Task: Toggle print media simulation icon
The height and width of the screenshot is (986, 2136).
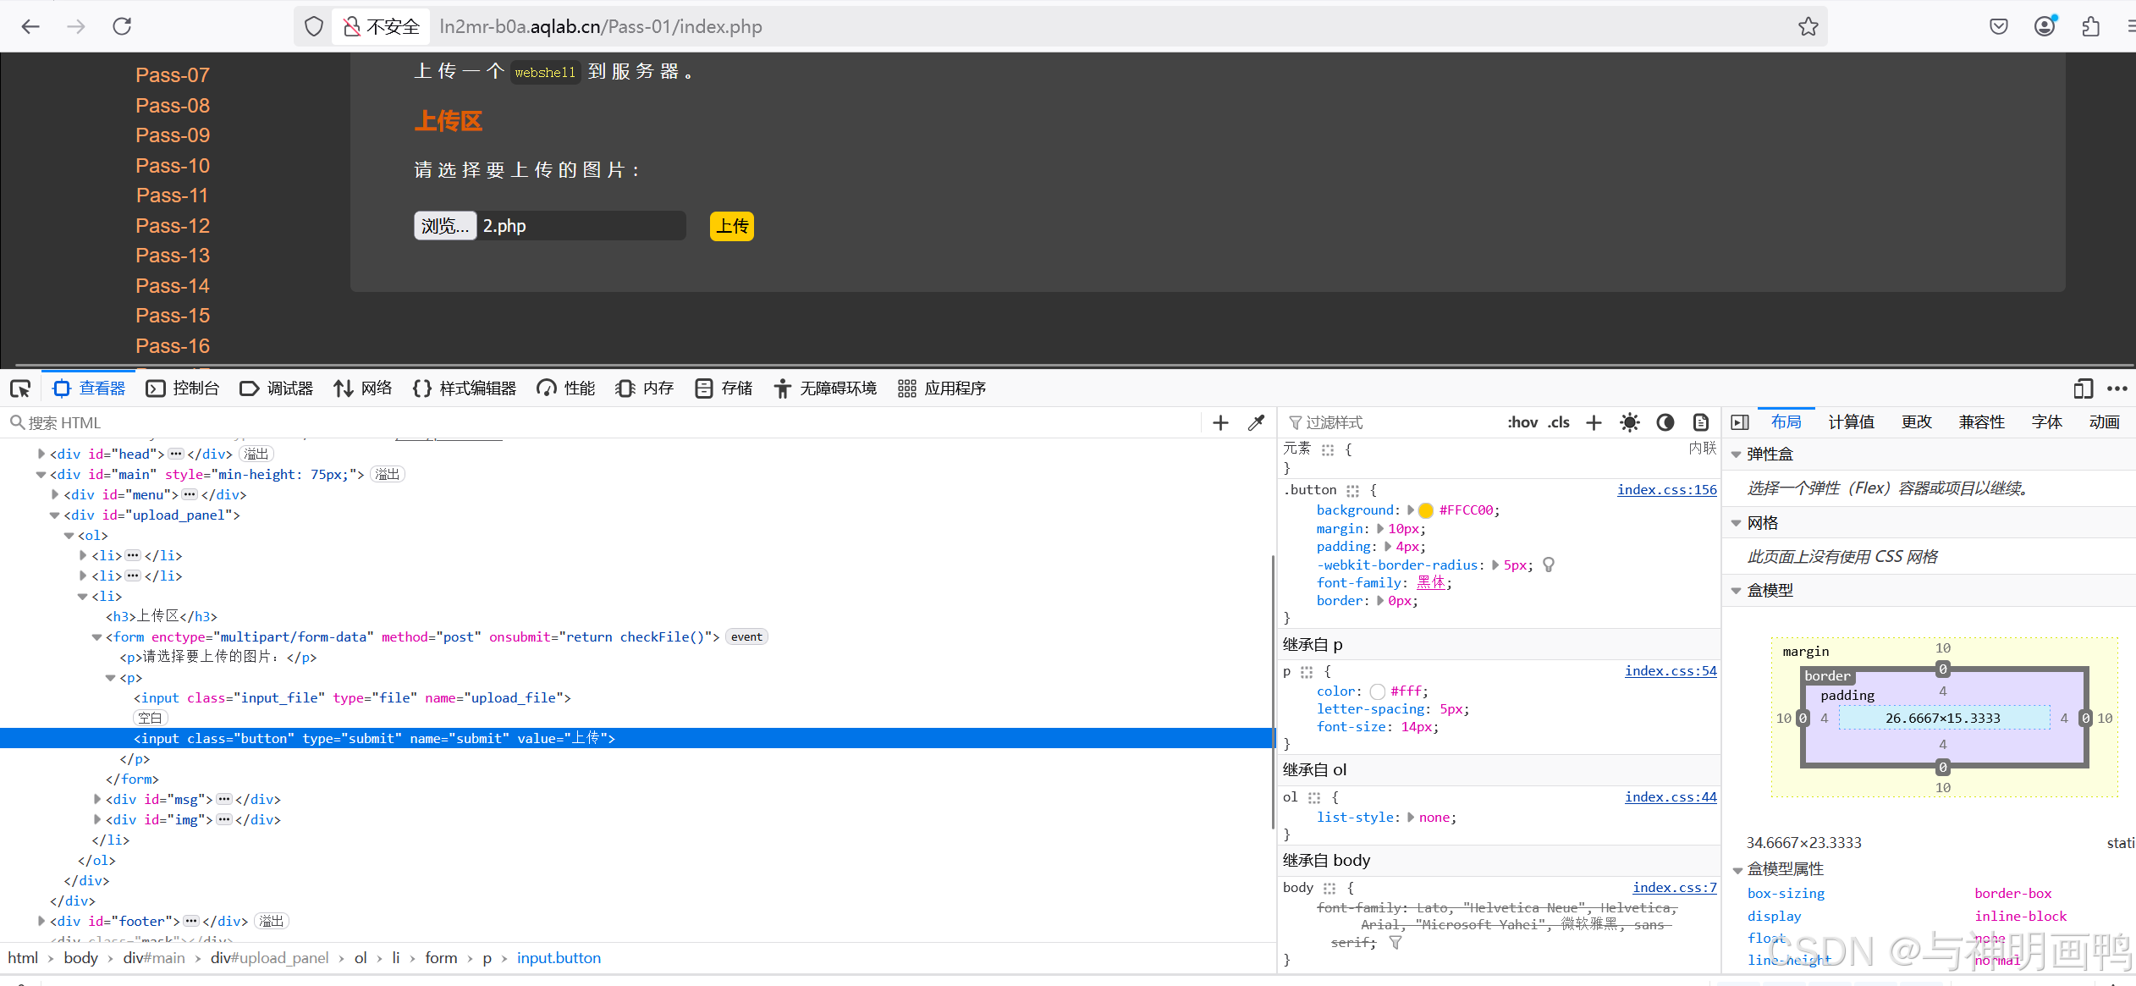Action: (1700, 422)
